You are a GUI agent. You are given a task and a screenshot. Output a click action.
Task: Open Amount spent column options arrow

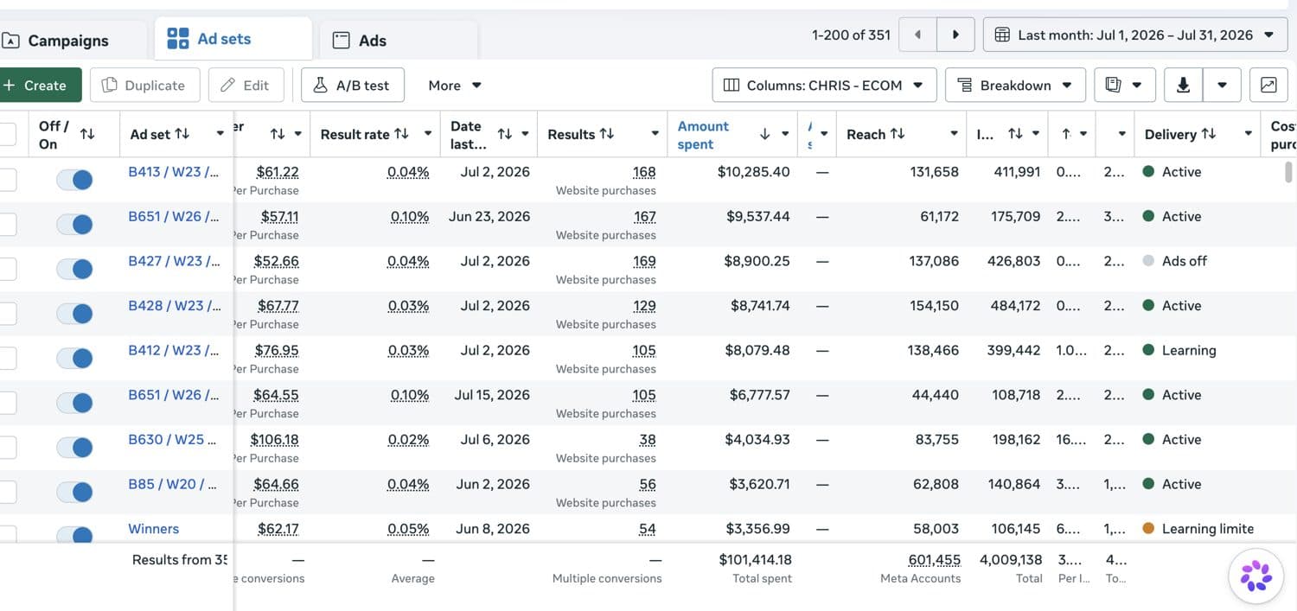(x=785, y=134)
